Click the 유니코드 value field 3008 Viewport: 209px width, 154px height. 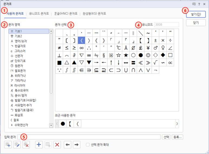tap(167, 25)
